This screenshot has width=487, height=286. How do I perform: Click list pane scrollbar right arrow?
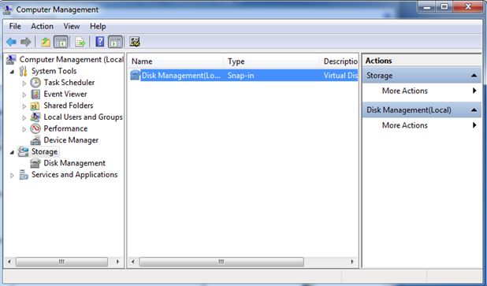(x=352, y=262)
